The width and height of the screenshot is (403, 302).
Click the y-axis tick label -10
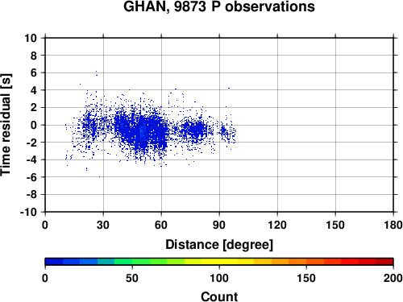point(28,212)
